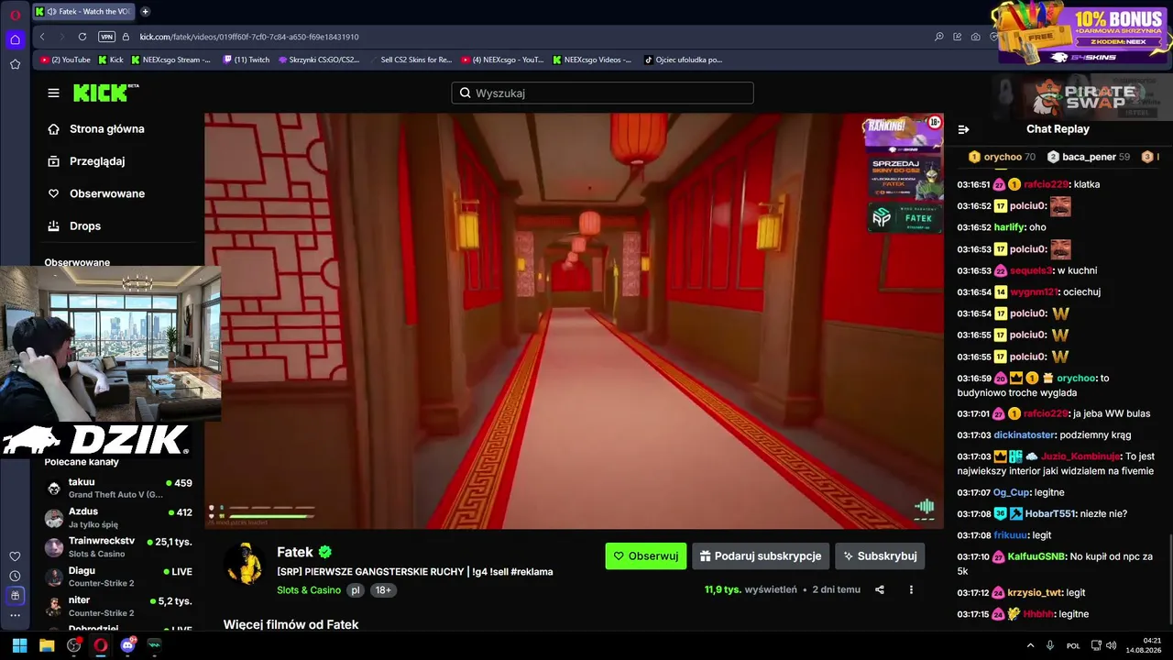Image resolution: width=1173 pixels, height=660 pixels.
Task: Open Przeglądaj in Kick sidebar
Action: [96, 161]
